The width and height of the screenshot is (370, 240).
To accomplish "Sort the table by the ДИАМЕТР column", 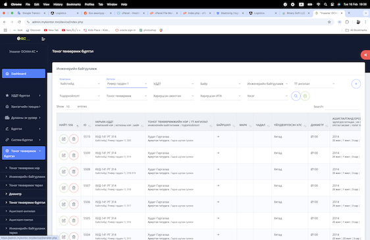I will (x=319, y=125).
